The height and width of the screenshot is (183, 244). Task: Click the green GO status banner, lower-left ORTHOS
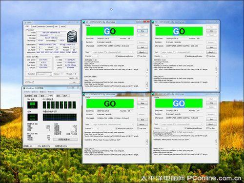pyautogui.click(x=110, y=103)
